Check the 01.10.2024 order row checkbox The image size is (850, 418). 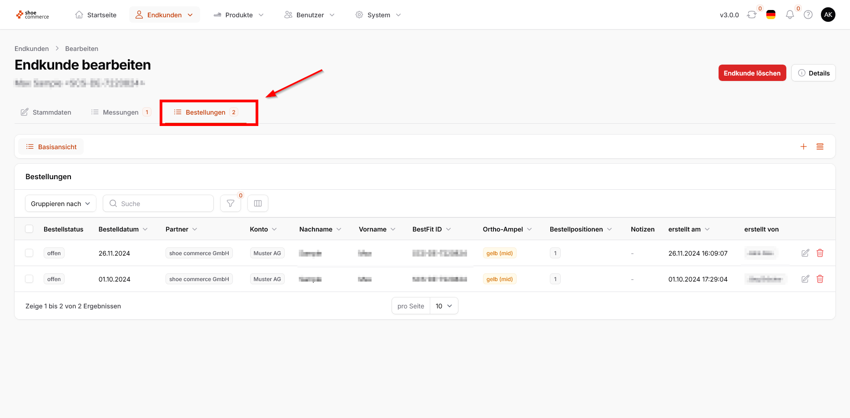point(29,279)
